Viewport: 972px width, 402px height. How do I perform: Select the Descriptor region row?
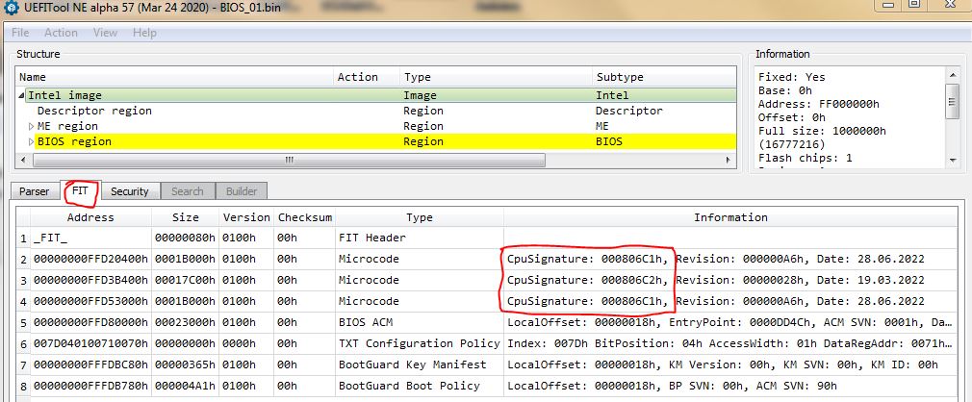point(376,111)
